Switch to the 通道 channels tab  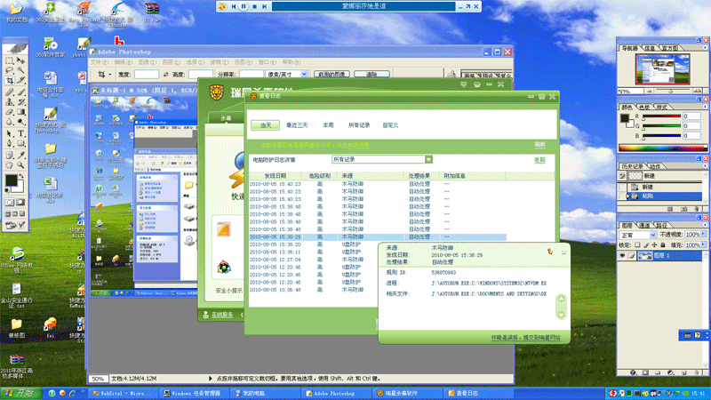click(x=645, y=225)
